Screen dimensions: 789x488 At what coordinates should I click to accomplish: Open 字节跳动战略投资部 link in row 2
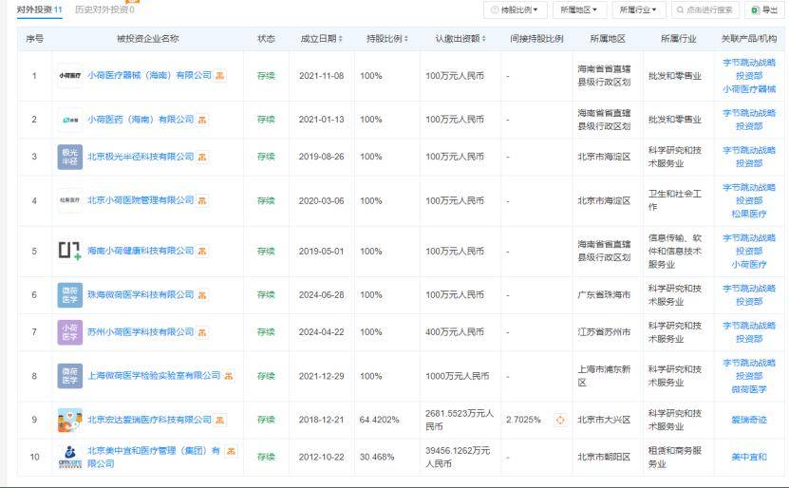point(749,120)
